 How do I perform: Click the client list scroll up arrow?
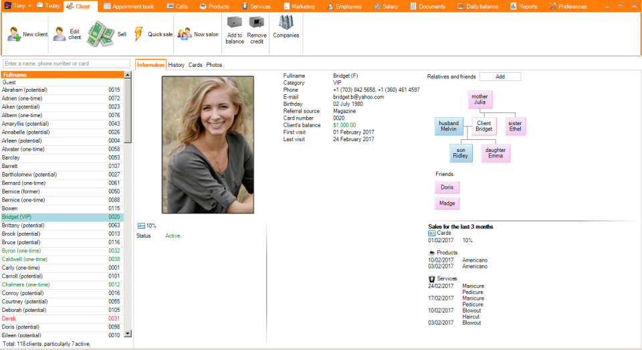128,75
